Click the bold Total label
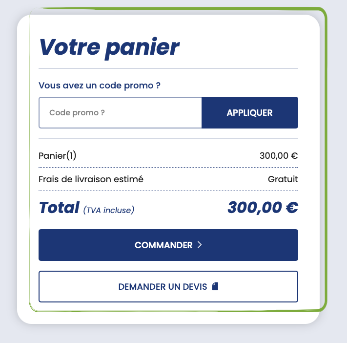Viewport: 347px width, 343px height. coord(59,208)
